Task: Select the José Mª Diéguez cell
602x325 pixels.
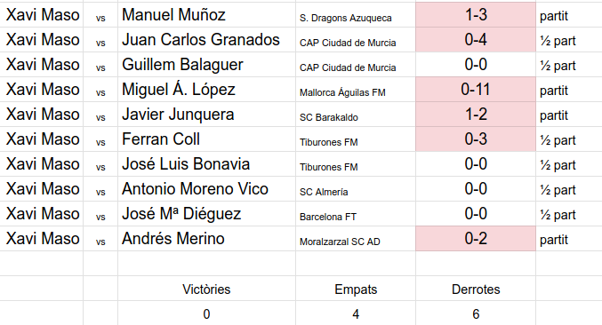Action: click(206, 214)
